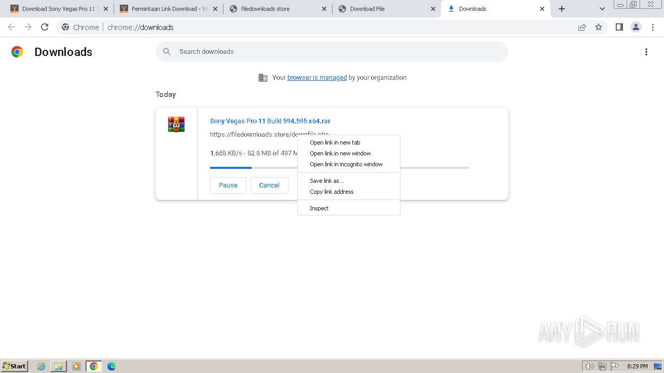Launch Internet Explorer from taskbar
The image size is (664, 373).
tap(41, 366)
